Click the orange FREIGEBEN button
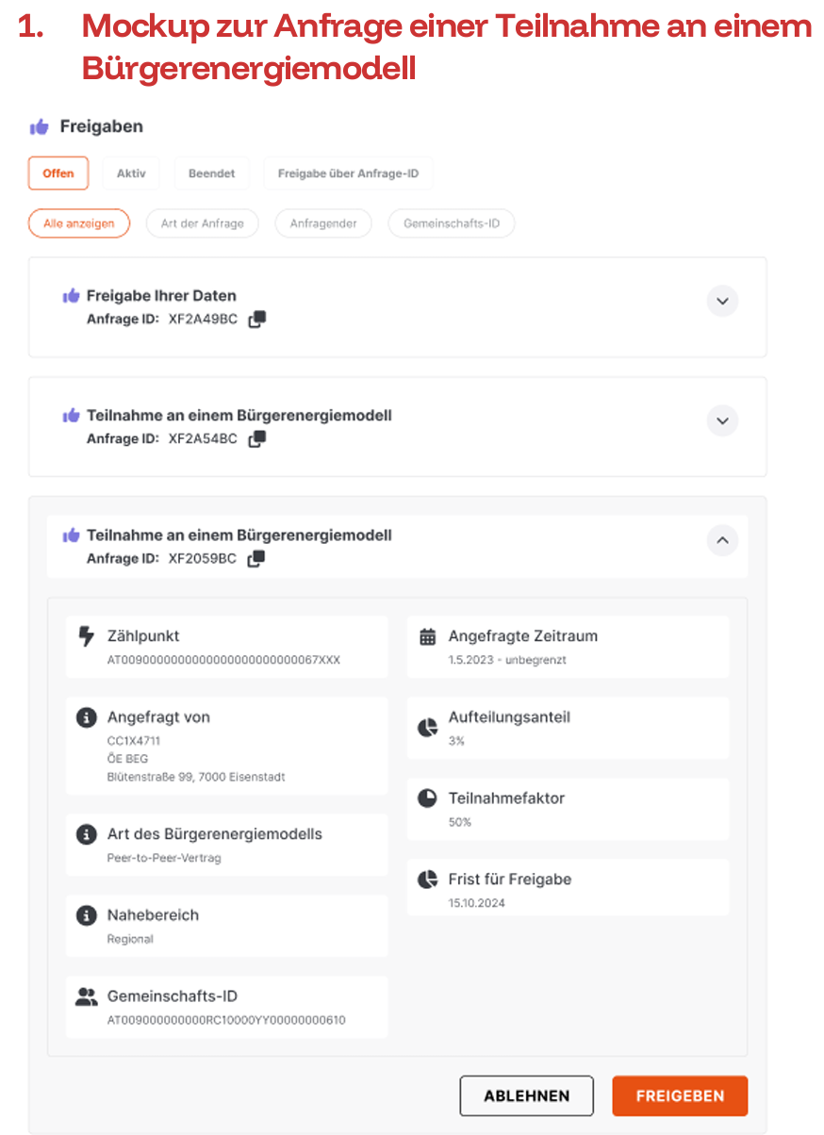 (x=680, y=1096)
